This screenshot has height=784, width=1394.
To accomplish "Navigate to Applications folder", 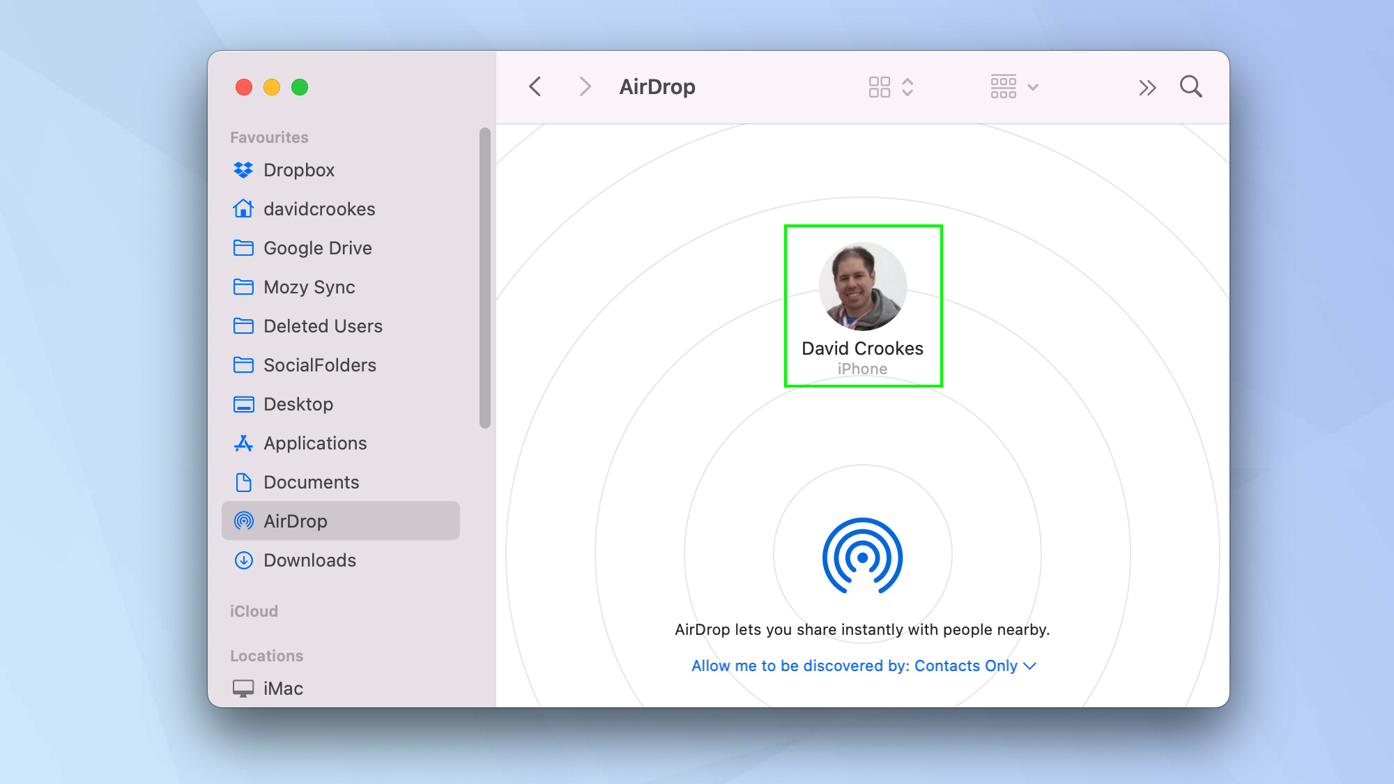I will (x=315, y=443).
